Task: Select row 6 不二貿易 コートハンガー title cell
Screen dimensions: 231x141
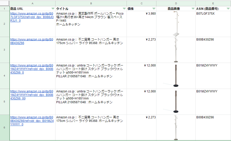Action: point(91,128)
